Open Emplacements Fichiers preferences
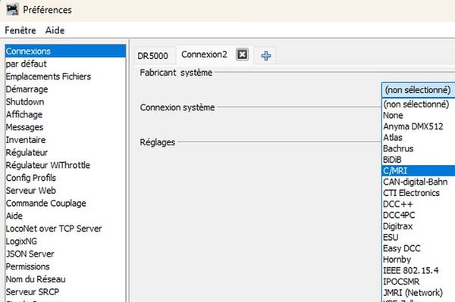 65,76
